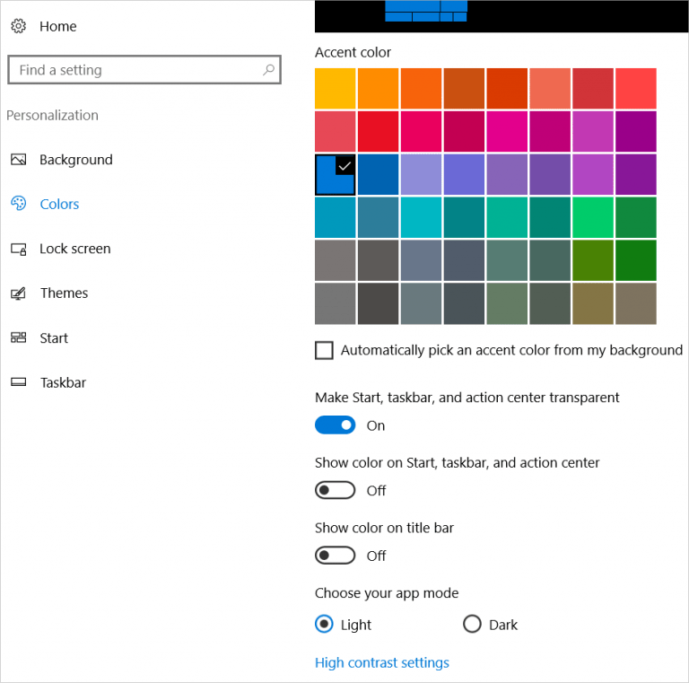Open Taskbar personalization settings
689x683 pixels.
click(63, 382)
